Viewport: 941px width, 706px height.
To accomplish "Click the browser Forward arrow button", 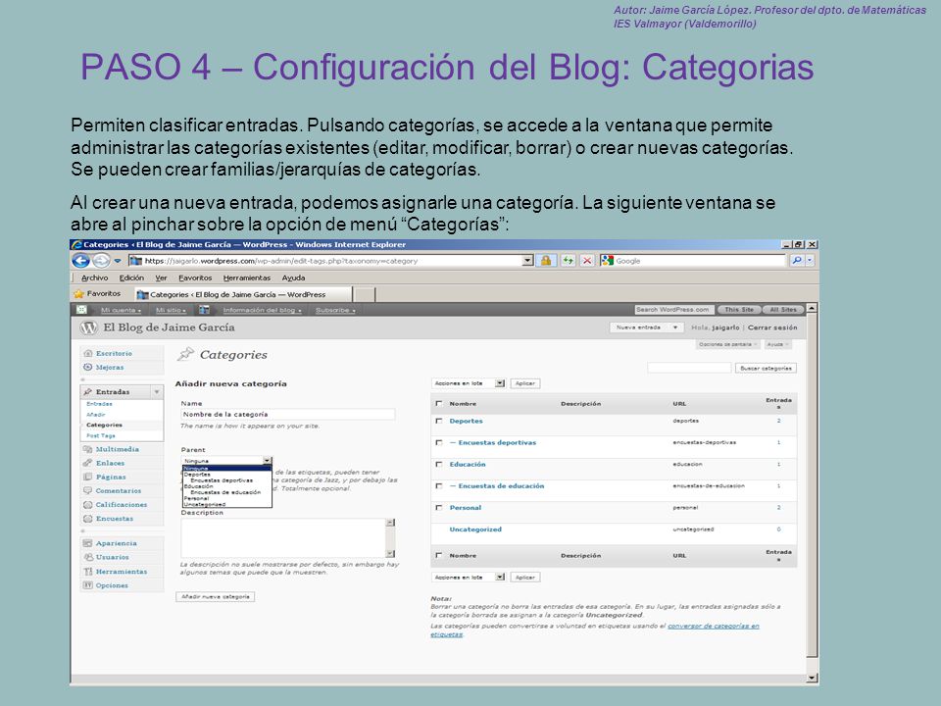I will tap(101, 261).
